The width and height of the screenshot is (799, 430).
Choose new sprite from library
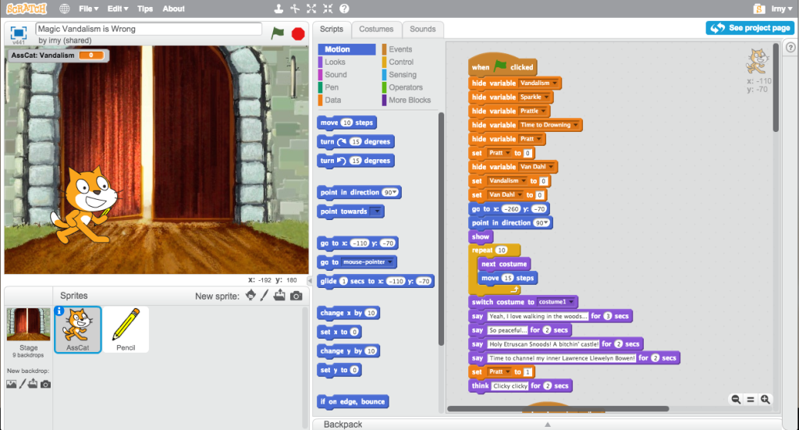point(250,296)
